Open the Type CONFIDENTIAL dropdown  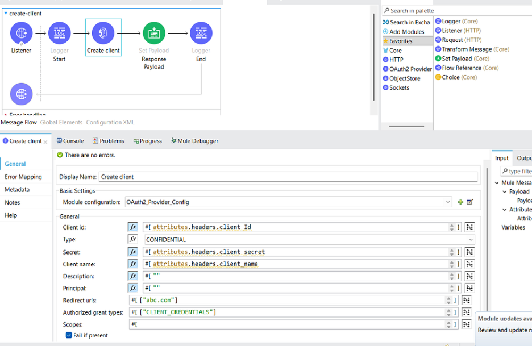click(x=471, y=240)
